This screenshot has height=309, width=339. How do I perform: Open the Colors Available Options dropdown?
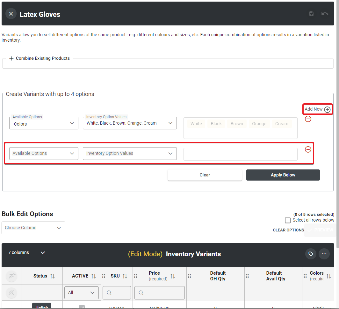point(44,123)
